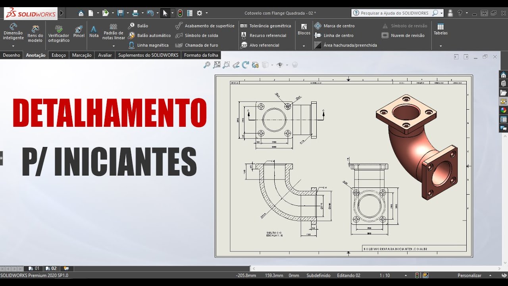Open the Help question mark dropdown
Screen dimensions: 508x286
[x=467, y=13]
